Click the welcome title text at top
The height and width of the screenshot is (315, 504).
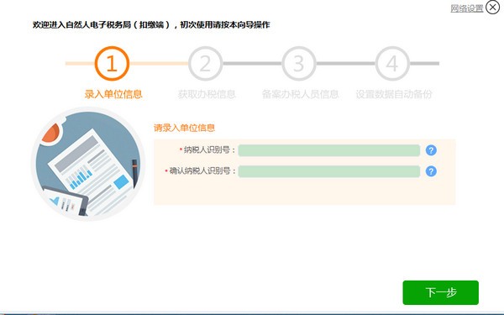[151, 24]
